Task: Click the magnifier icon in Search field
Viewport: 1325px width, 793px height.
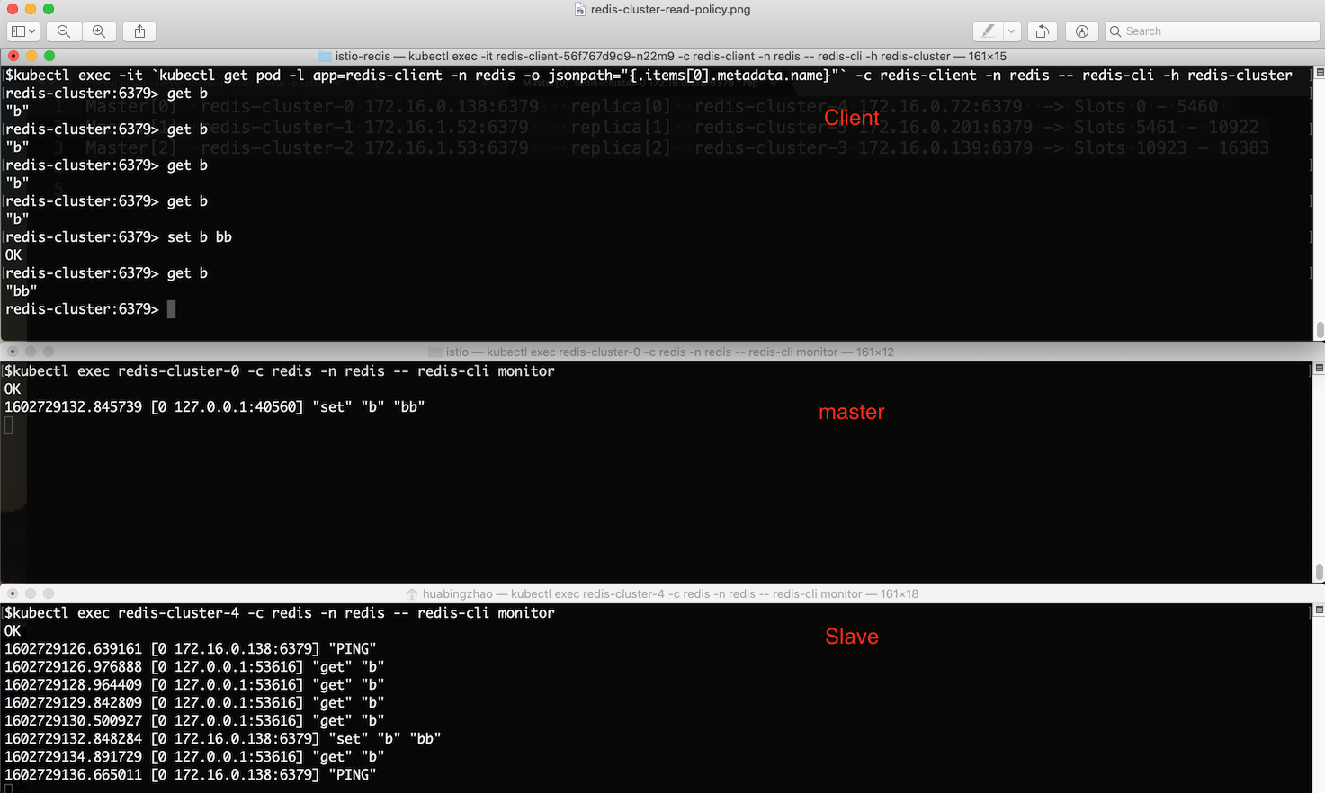Action: click(x=1116, y=31)
